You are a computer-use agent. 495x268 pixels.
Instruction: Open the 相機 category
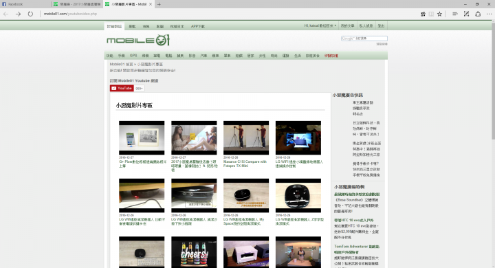145,56
